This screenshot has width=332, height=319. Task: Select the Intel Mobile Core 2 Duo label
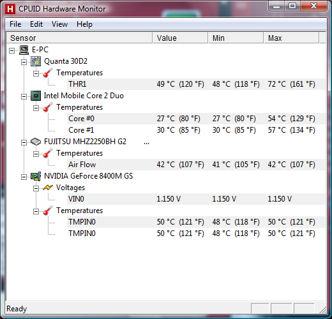[84, 96]
